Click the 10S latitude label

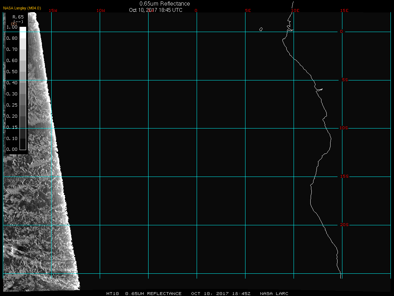(x=344, y=128)
